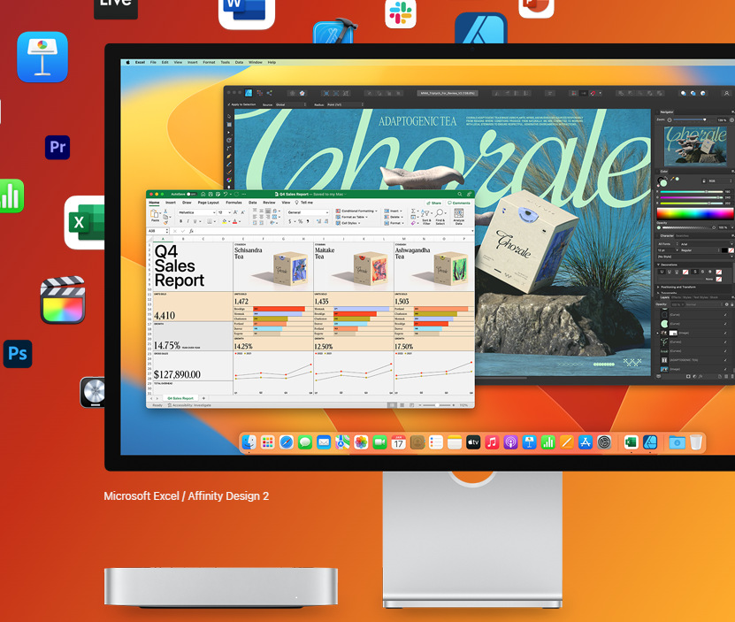Click the Comments button in Excel
The width and height of the screenshot is (735, 622).
[x=460, y=203]
